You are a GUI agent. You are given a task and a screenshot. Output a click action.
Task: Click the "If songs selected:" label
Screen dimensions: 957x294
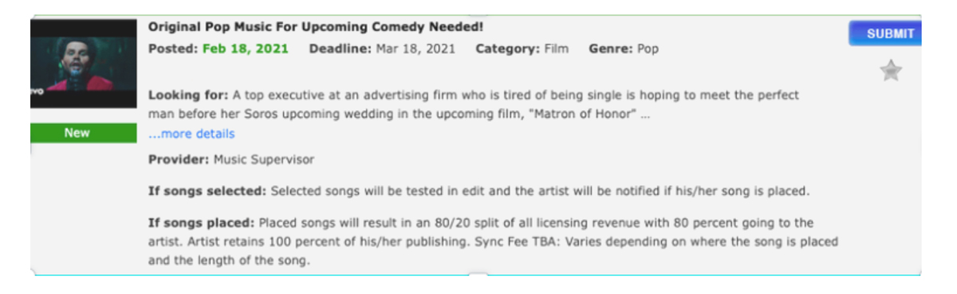[x=208, y=191]
